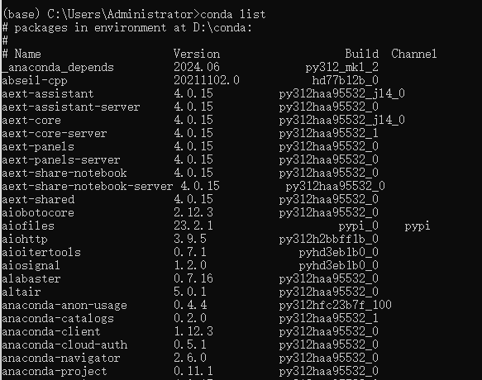Click the "Channel" column header
This screenshot has height=380, width=482.
coord(413,54)
